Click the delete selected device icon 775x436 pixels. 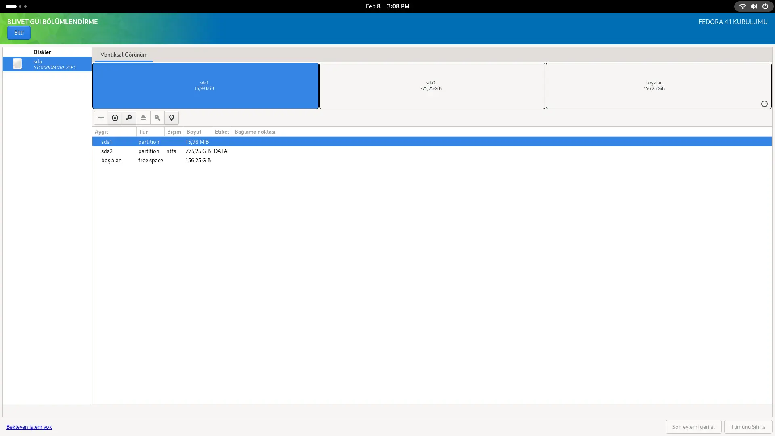pos(115,118)
